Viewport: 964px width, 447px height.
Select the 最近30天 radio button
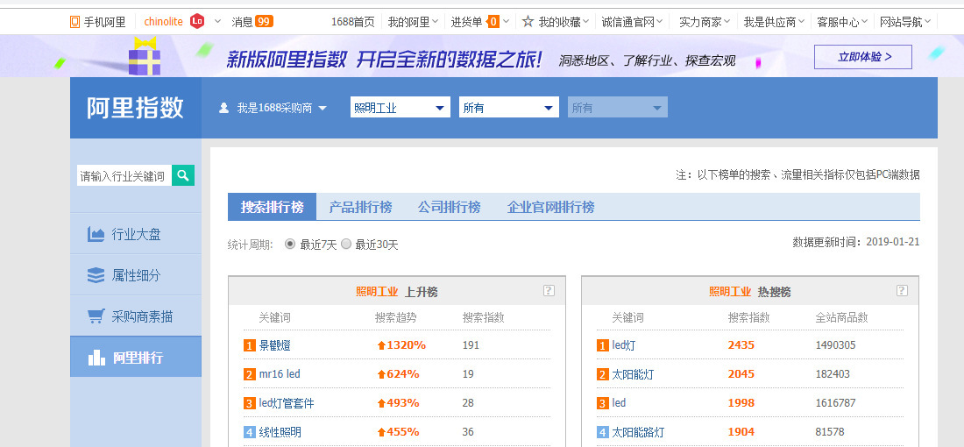(x=346, y=245)
